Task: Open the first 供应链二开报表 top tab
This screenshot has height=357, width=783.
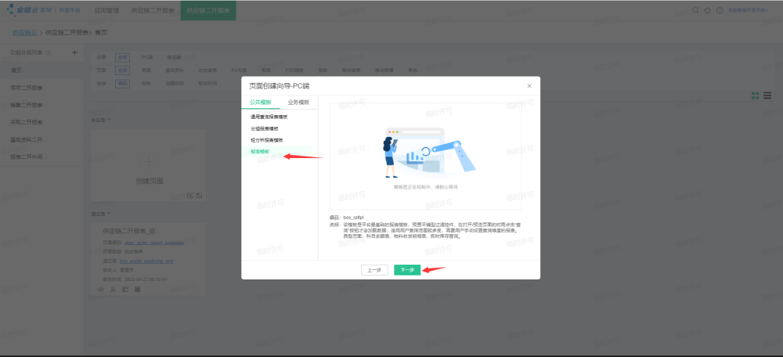Action: [x=153, y=10]
